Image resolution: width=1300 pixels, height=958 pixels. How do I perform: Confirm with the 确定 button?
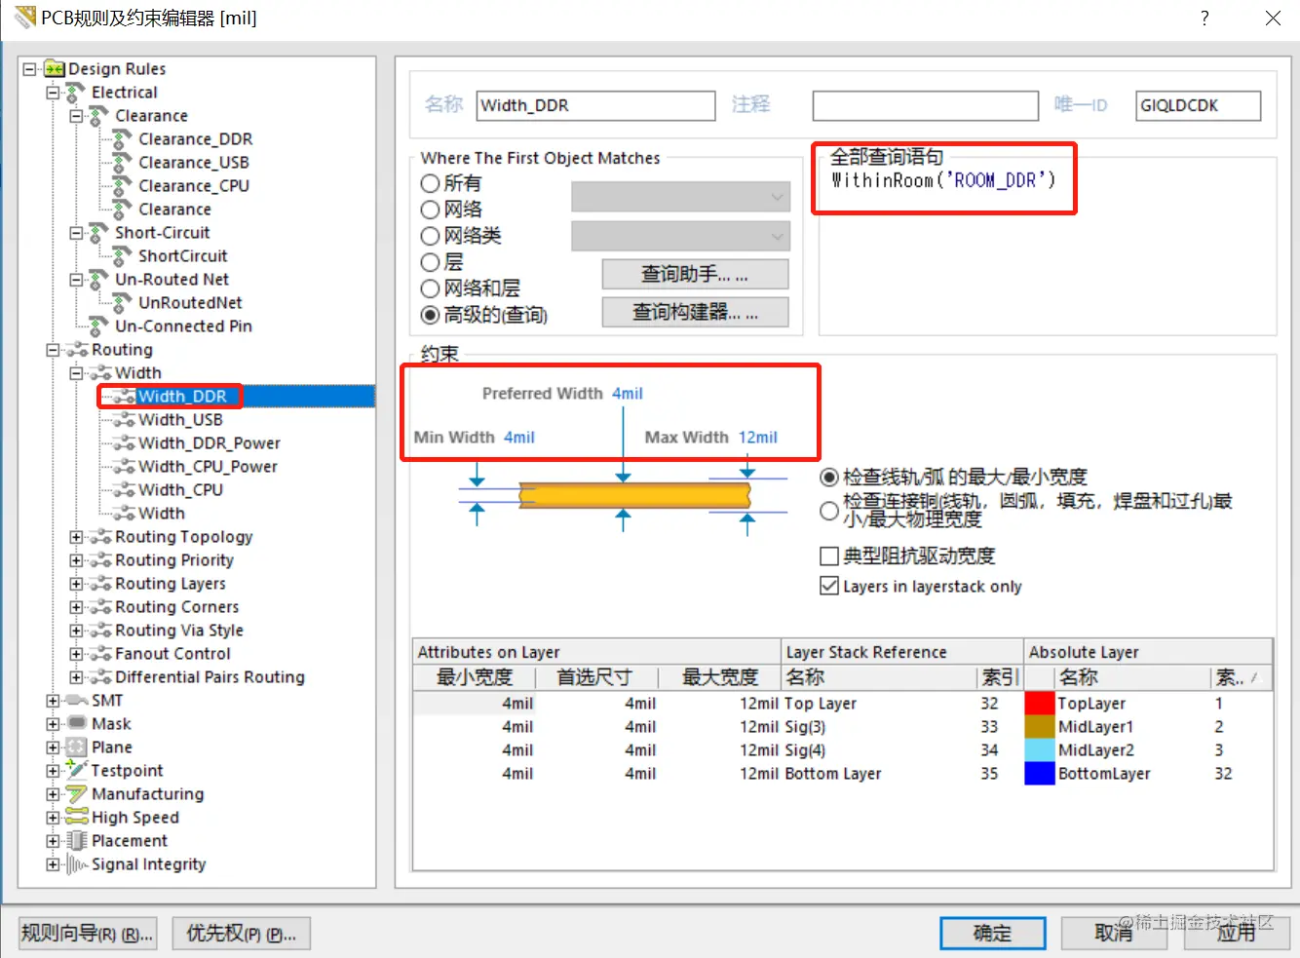pyautogui.click(x=993, y=934)
